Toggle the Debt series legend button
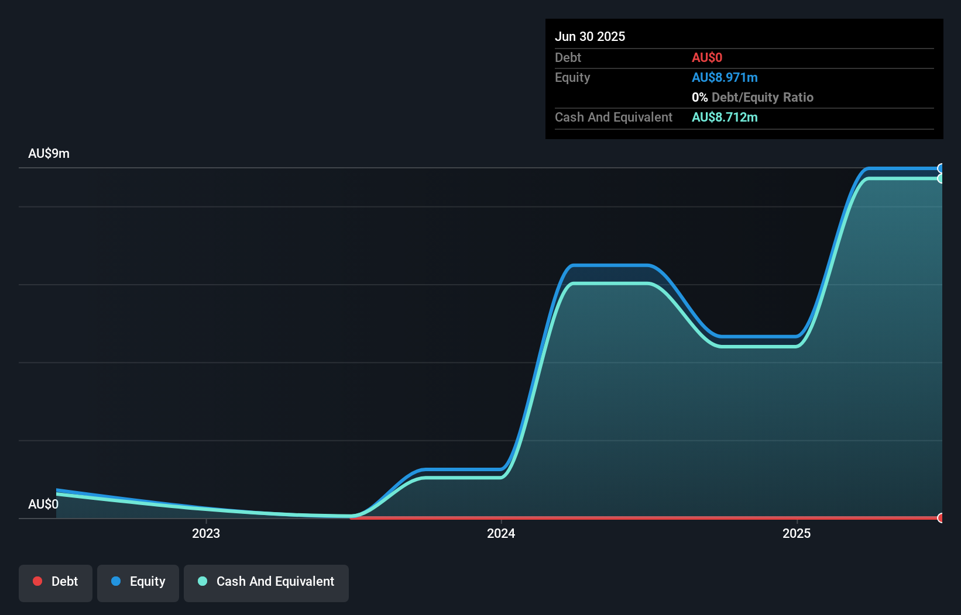This screenshot has width=961, height=615. coord(56,583)
